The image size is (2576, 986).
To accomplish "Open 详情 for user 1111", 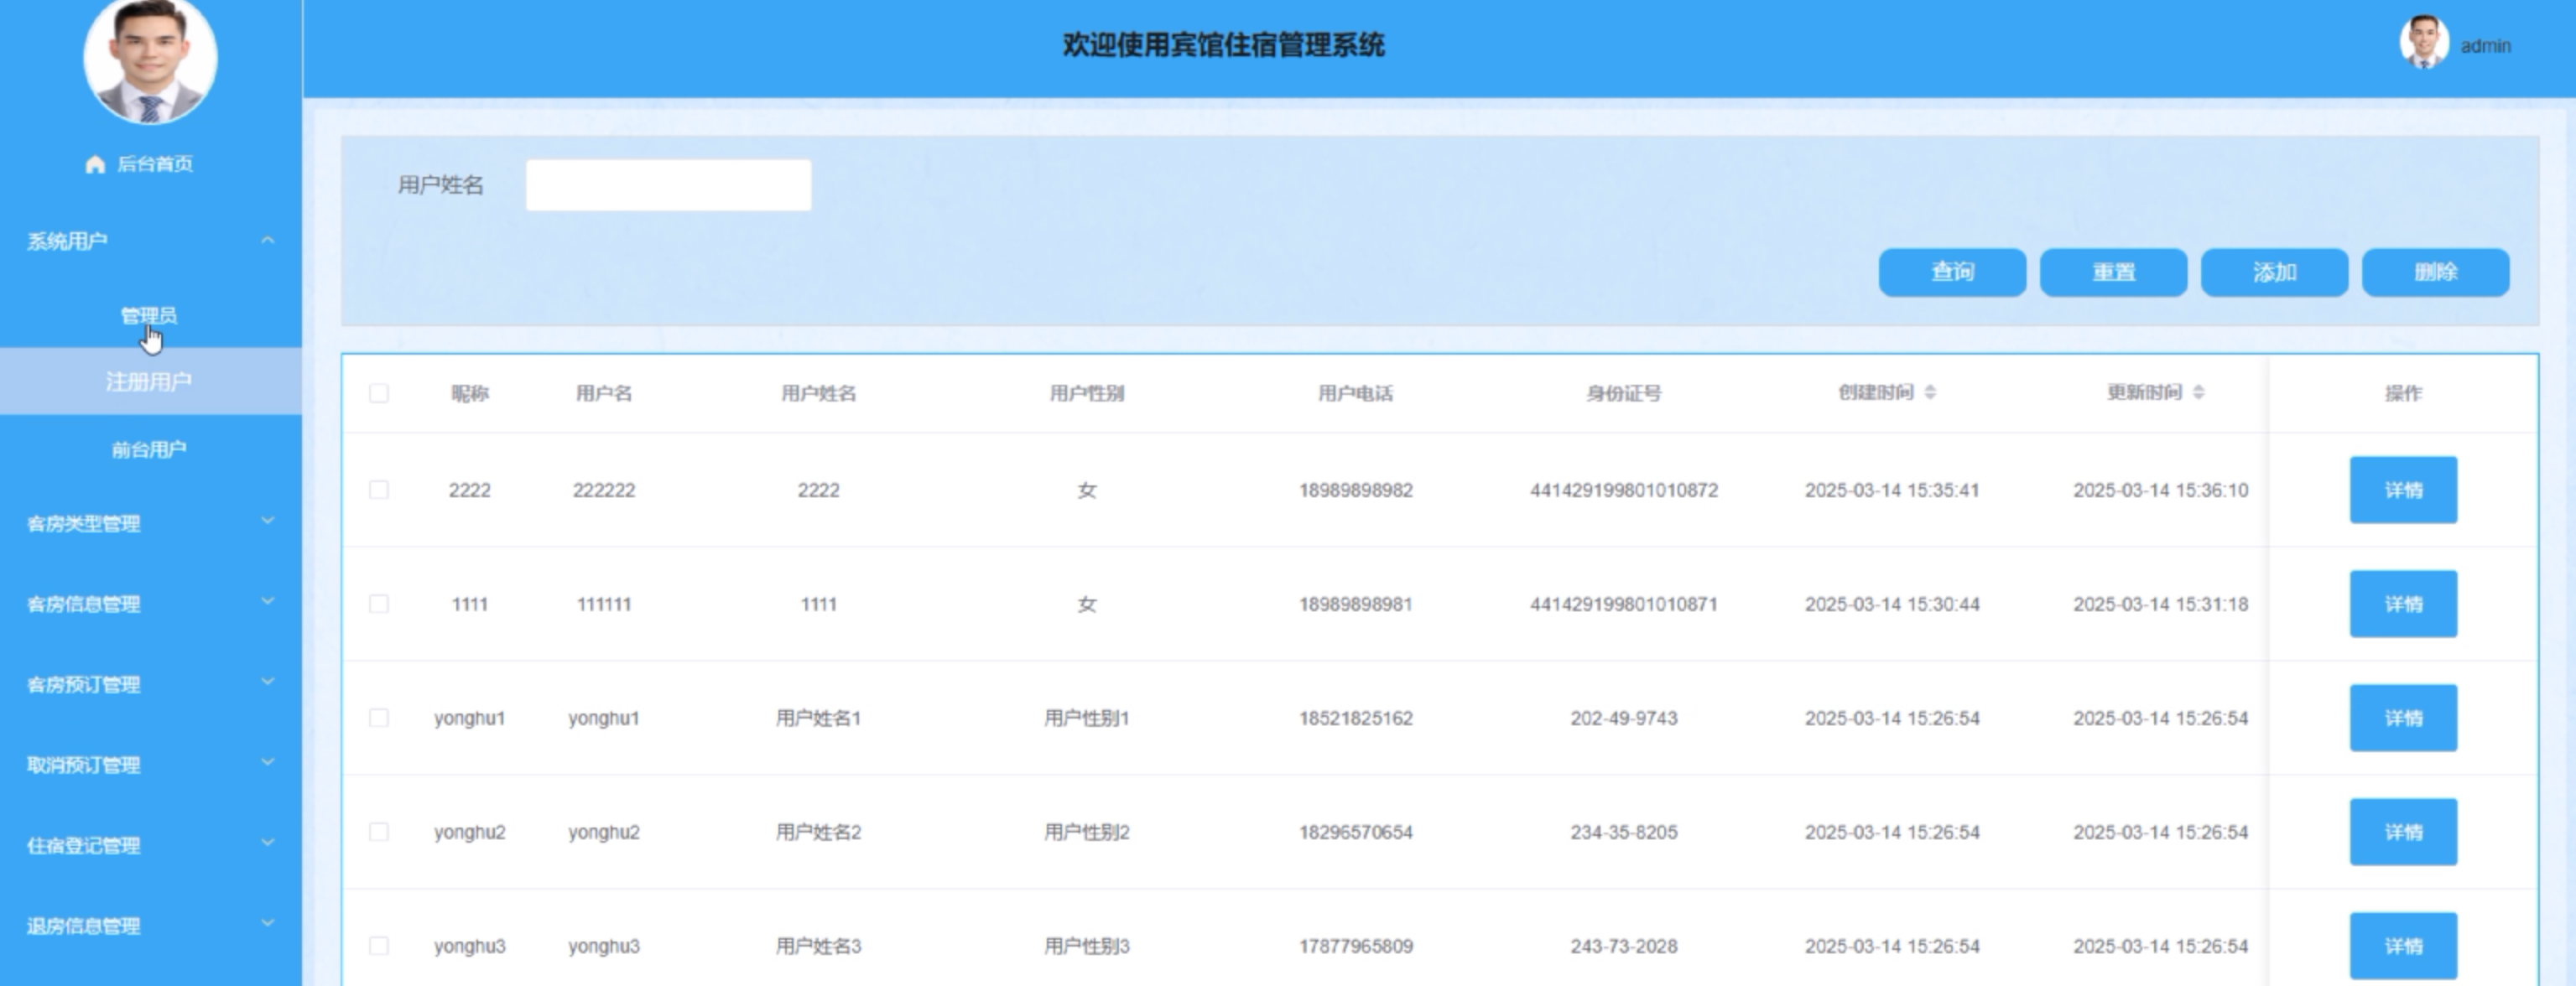I will click(x=2402, y=604).
